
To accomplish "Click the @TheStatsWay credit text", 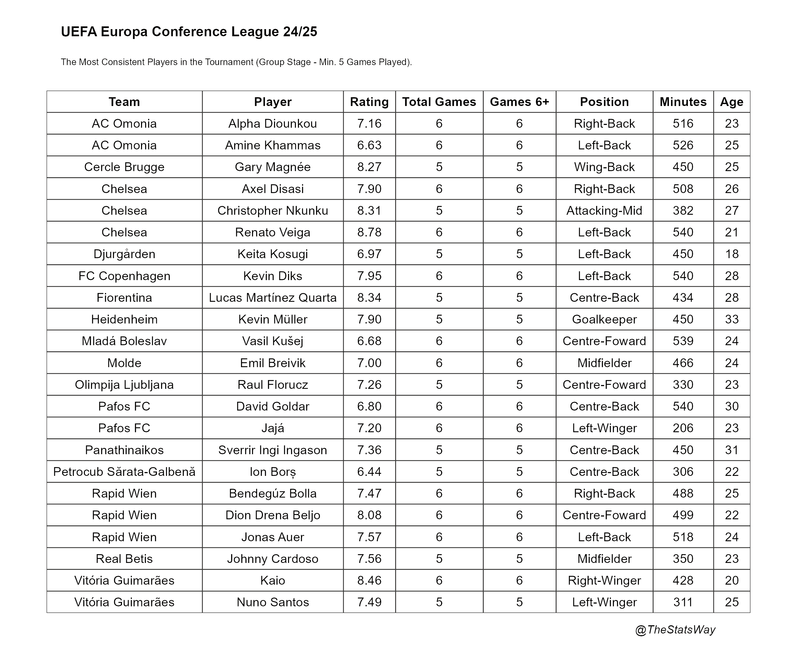I will tap(675, 630).
